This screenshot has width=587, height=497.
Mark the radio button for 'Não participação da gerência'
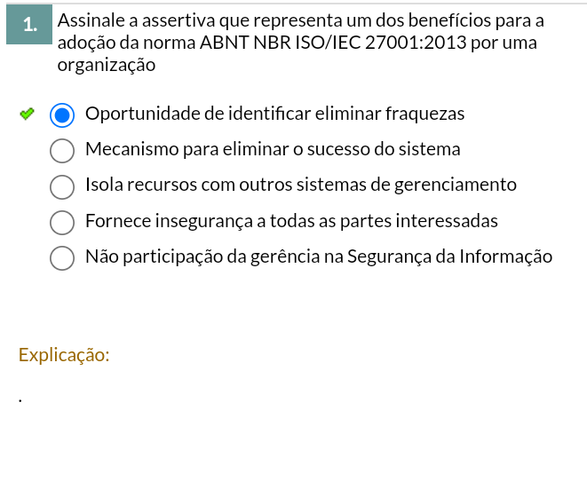[62, 257]
